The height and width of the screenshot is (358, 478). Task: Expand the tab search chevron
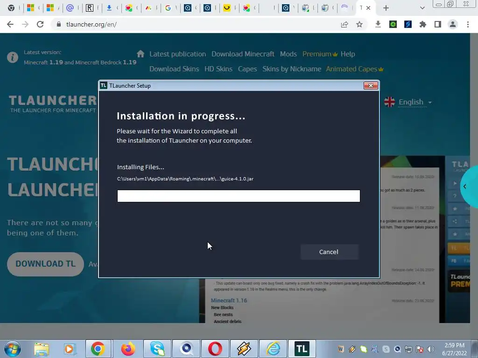422,8
